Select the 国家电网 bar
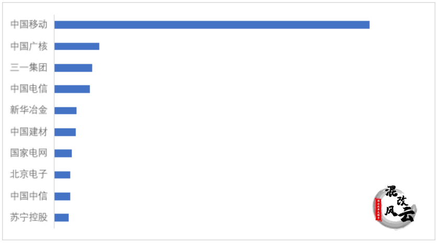The width and height of the screenshot is (437, 244). coord(63,154)
